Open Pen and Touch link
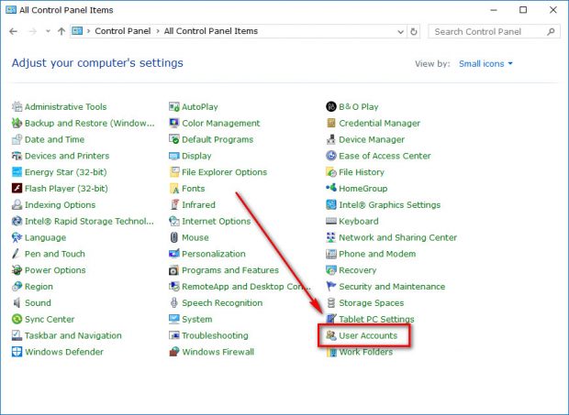Viewport: 569px width, 415px height. pos(55,254)
